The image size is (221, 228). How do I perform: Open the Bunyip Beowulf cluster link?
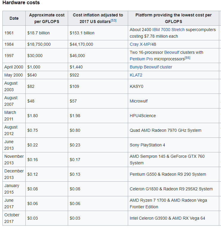coord(151,67)
